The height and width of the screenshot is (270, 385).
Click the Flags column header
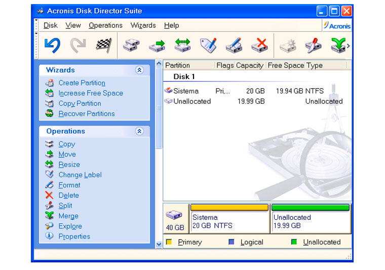(225, 65)
